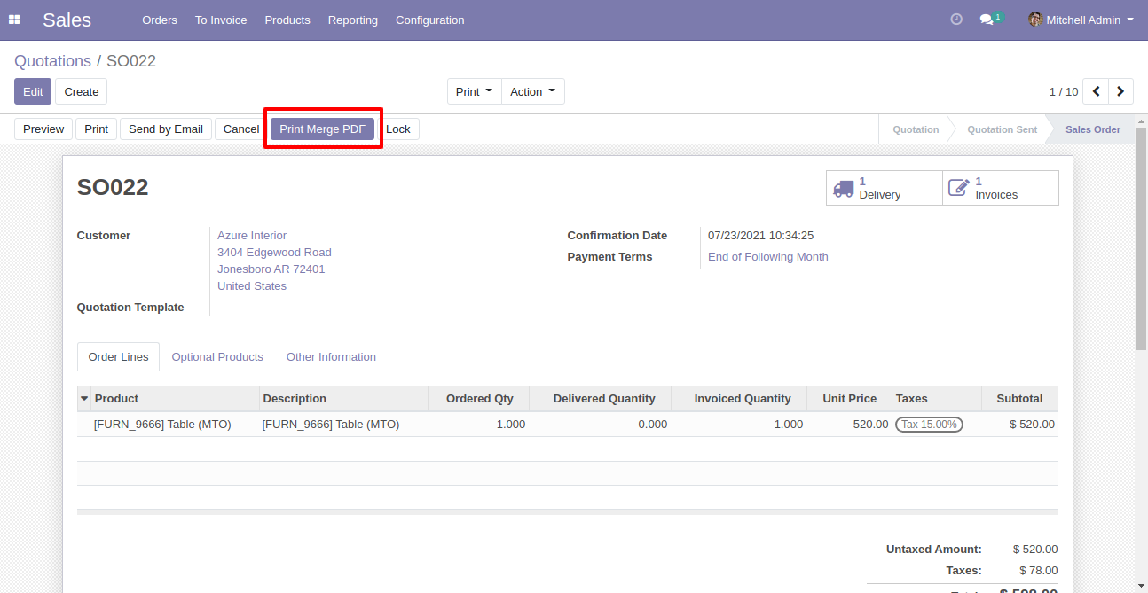Open End of Following Month payment terms

768,257
